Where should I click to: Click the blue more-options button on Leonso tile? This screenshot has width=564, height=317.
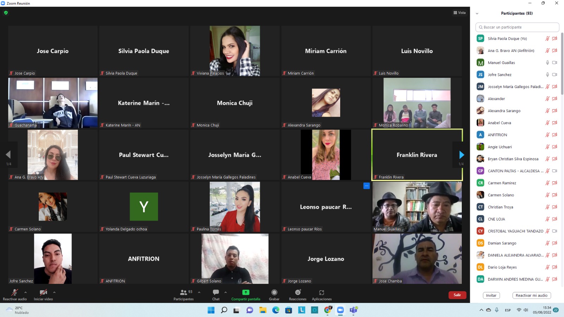367,186
